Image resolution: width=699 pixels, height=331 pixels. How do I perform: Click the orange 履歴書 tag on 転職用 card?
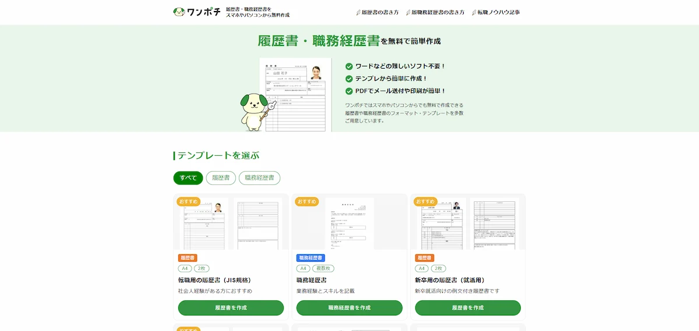pos(188,258)
